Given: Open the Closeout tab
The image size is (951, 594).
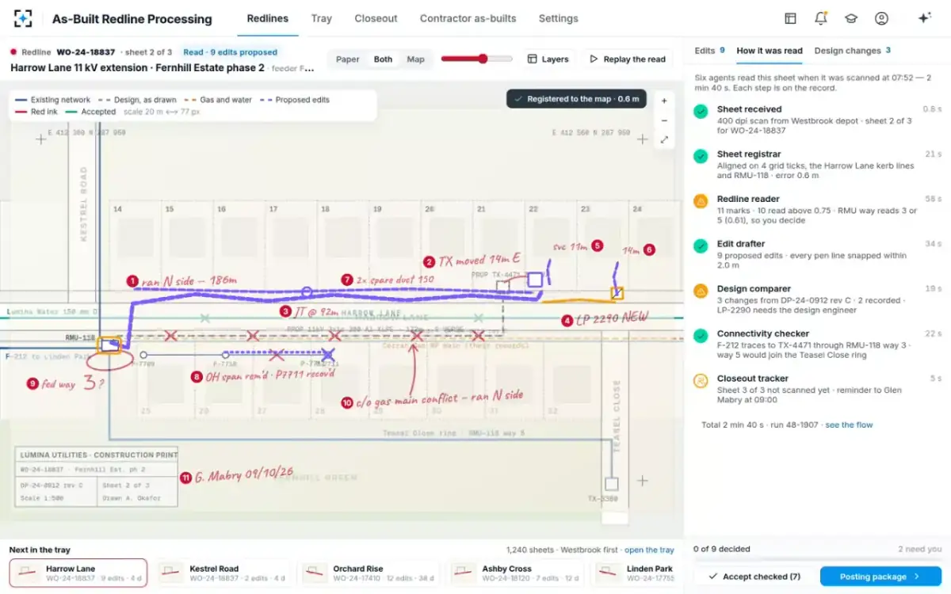Looking at the screenshot, I should (x=376, y=18).
